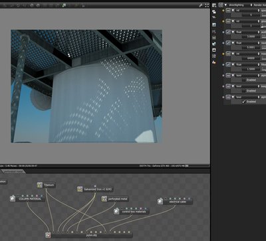Uncheck the ticked Enabled checkbox

(x=243, y=102)
